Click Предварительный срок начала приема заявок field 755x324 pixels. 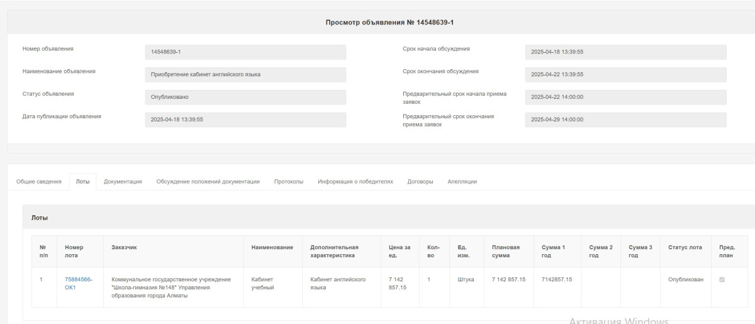coord(625,97)
